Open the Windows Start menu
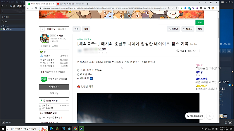234x131 pixels. (3, 129)
